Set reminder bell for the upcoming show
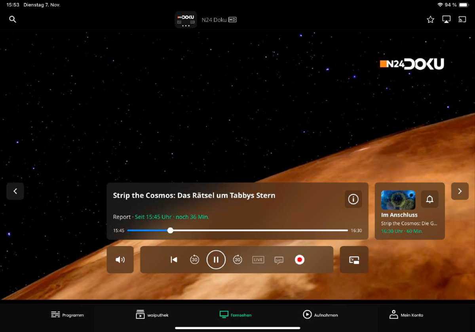475x332 pixels. 429,199
